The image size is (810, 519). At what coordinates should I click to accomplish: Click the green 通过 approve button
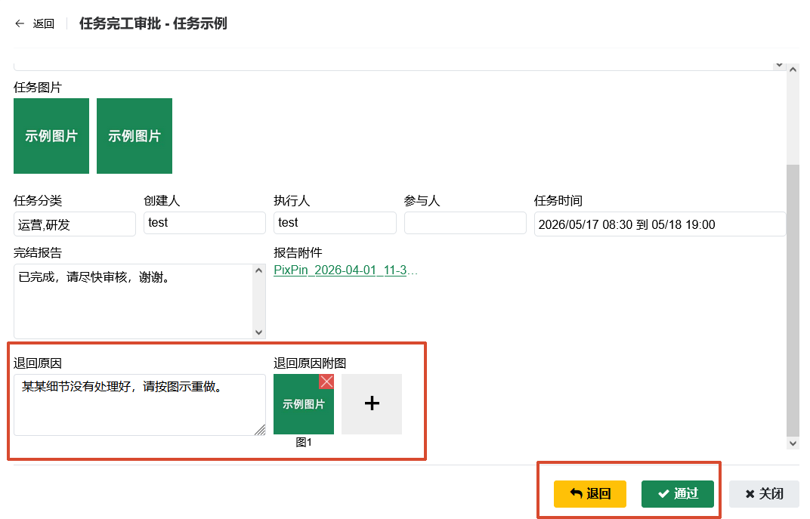pos(678,494)
